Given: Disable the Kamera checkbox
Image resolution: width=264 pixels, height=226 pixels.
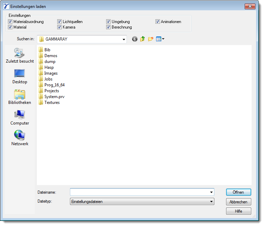Looking at the screenshot, I should click(59, 27).
